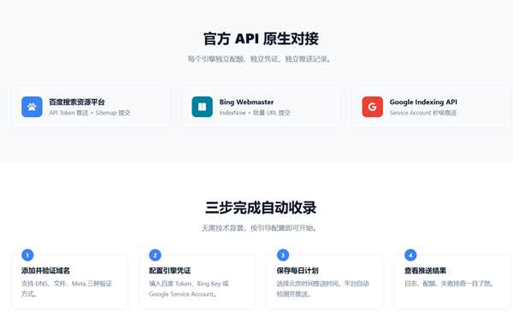Click the 三步完成自动收录 heading
This screenshot has width=513, height=317.
click(261, 208)
